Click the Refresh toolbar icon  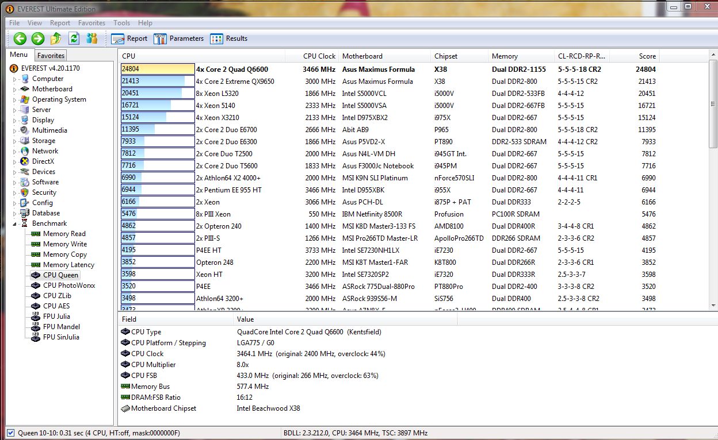click(74, 38)
